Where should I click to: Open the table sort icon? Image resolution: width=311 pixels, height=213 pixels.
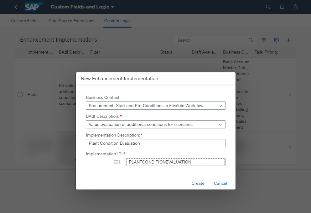(x=264, y=40)
